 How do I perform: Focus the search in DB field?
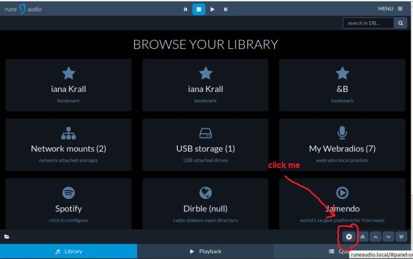pos(368,23)
